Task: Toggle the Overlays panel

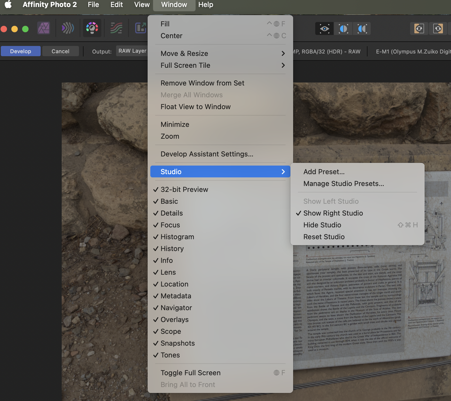Action: 220,320
